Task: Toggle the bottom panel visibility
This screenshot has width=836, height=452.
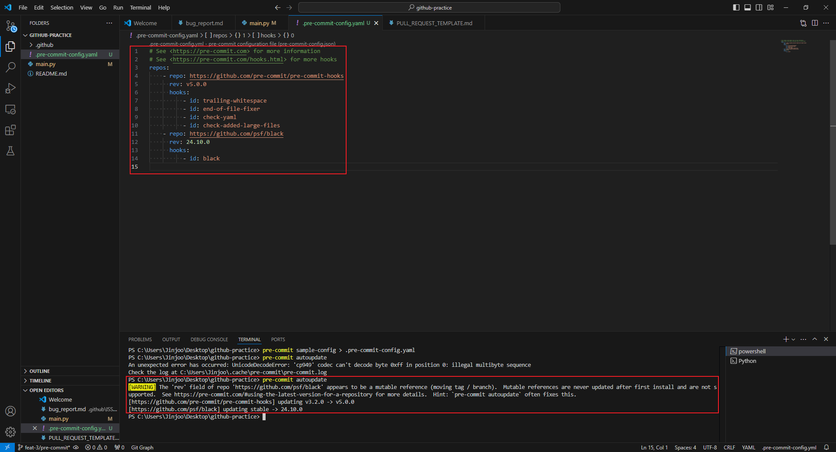Action: coord(748,7)
